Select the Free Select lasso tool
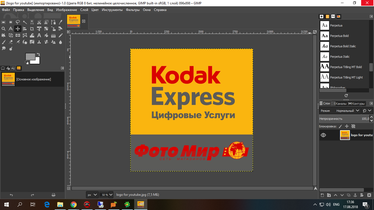Image resolution: width=374 pixels, height=210 pixels. coord(18,22)
